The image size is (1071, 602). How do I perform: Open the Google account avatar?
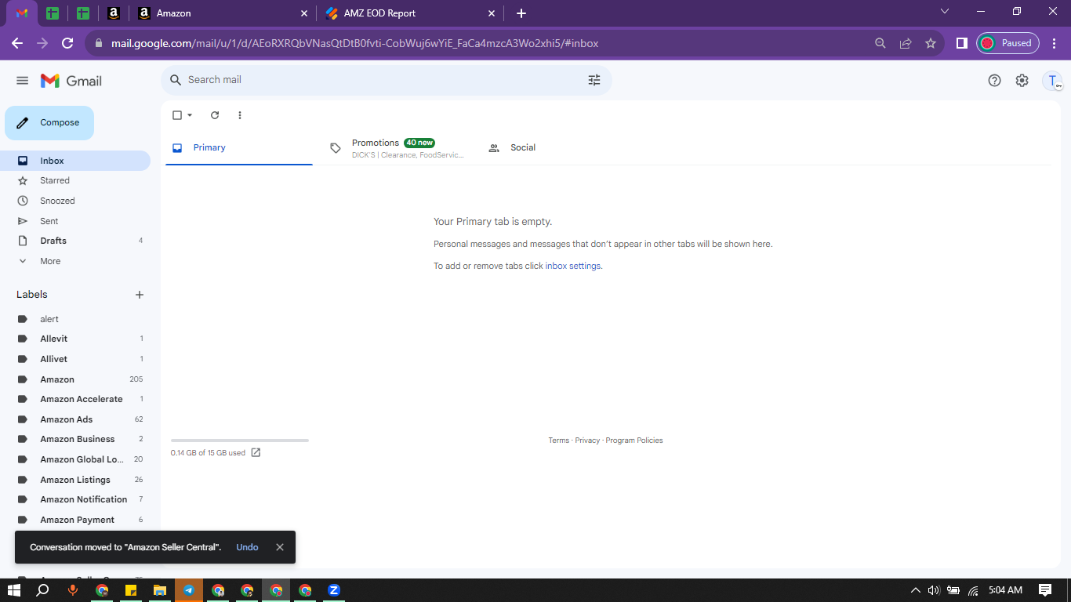[1052, 81]
